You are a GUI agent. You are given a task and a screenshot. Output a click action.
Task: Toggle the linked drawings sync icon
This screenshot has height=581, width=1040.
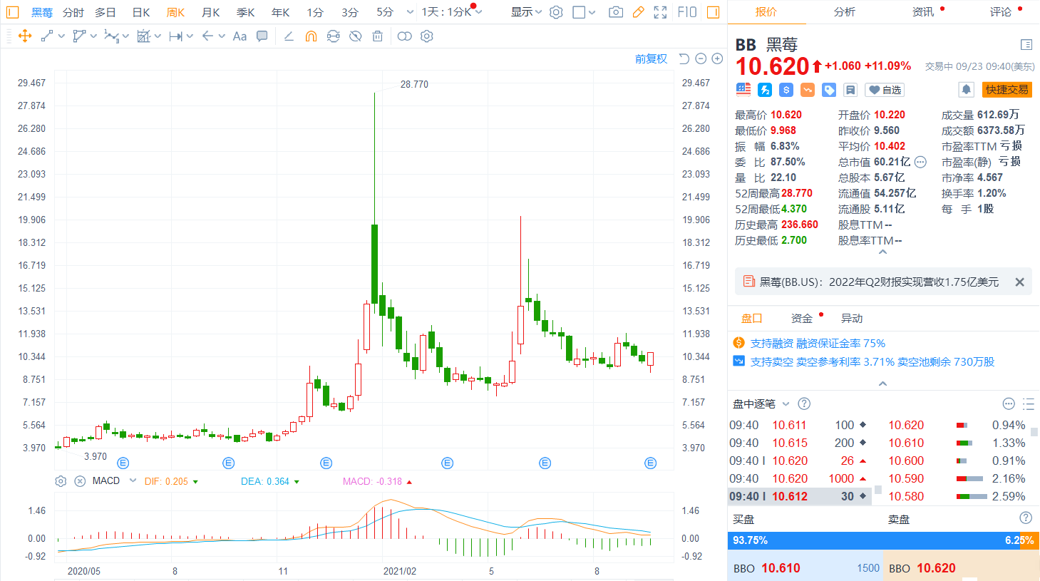click(x=333, y=36)
